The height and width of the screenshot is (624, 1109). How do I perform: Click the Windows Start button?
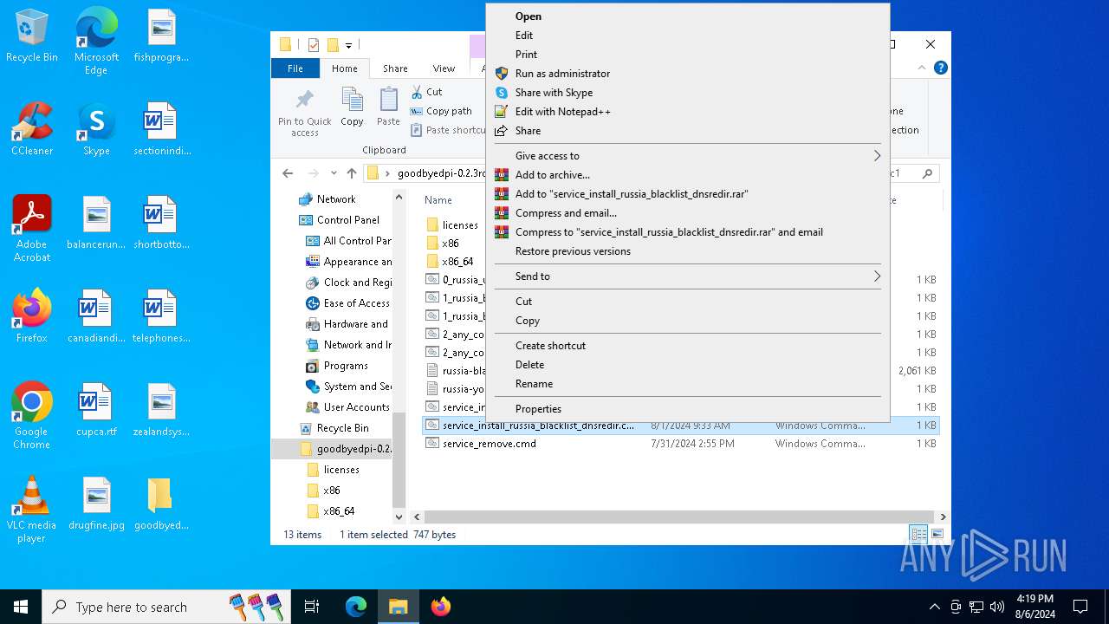pos(21,607)
